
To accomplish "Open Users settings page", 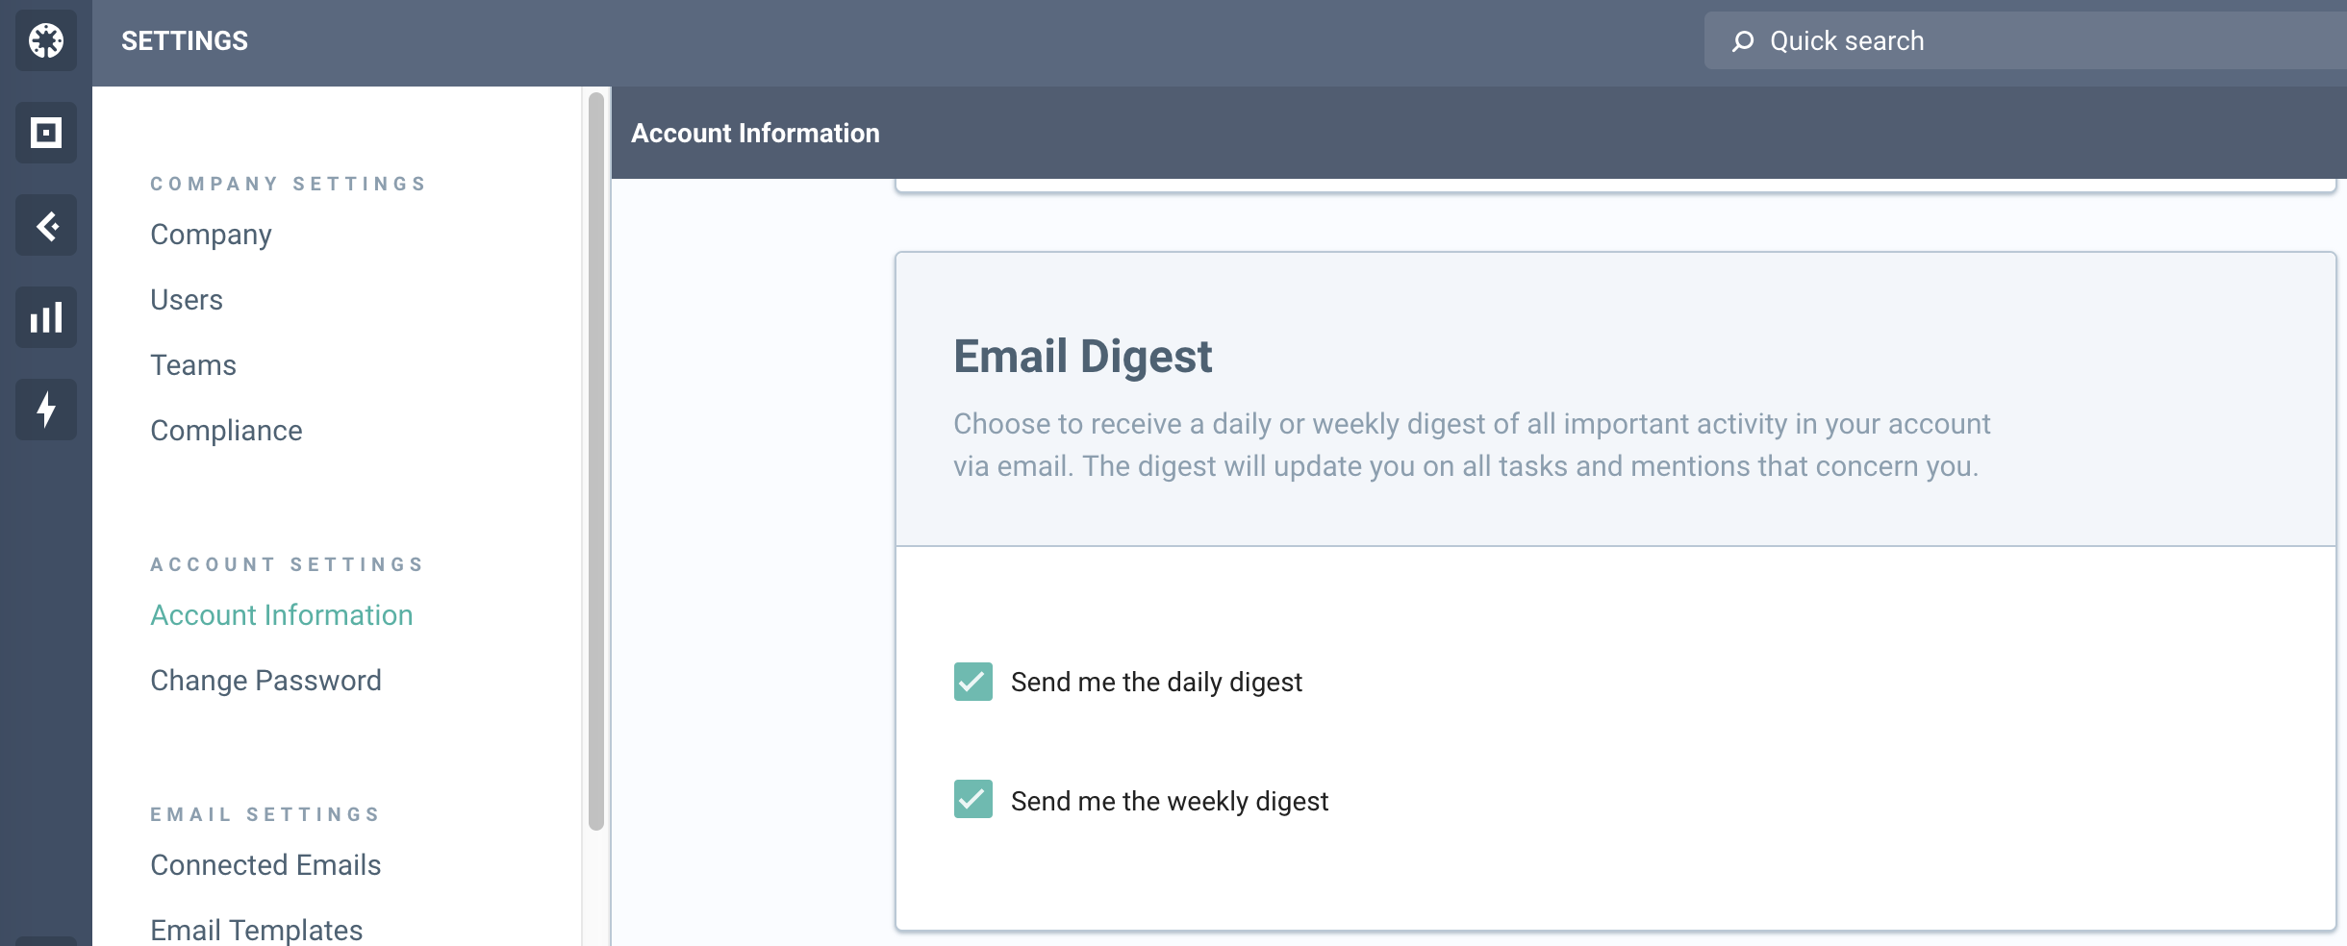I will 187,300.
